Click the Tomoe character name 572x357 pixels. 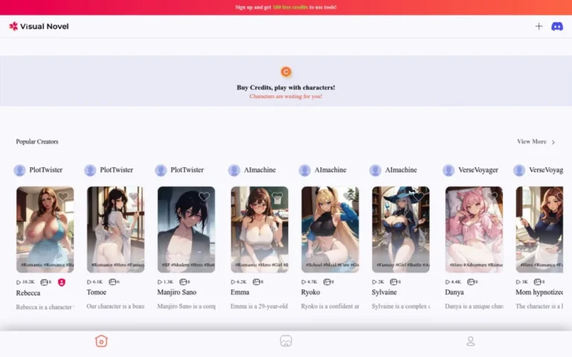click(96, 292)
